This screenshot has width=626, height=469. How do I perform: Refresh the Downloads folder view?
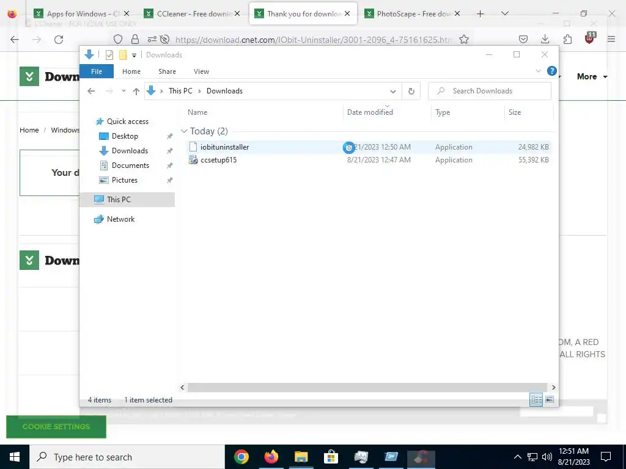pyautogui.click(x=411, y=92)
